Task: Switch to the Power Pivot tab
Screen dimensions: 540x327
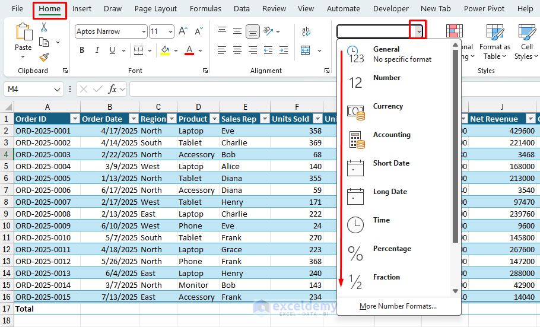Action: click(x=484, y=9)
